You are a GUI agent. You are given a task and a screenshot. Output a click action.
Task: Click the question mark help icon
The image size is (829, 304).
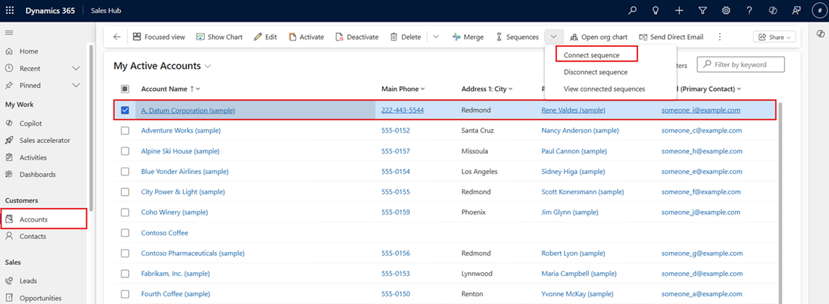(749, 11)
